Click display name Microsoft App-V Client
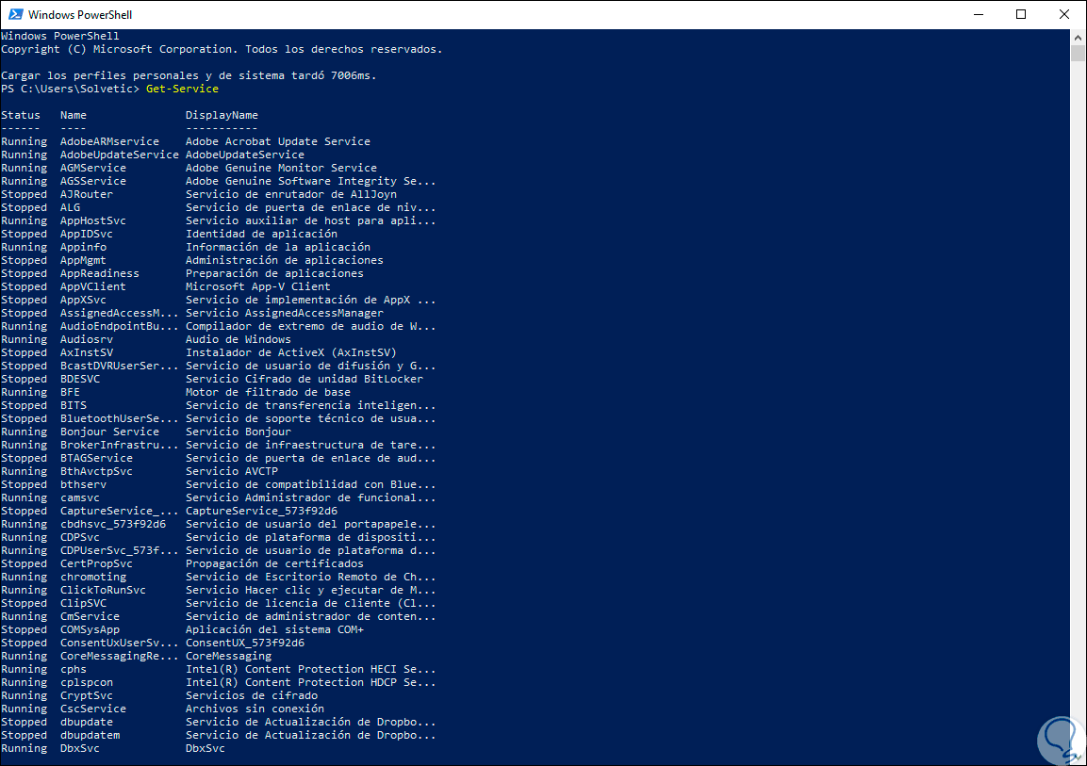 258,286
